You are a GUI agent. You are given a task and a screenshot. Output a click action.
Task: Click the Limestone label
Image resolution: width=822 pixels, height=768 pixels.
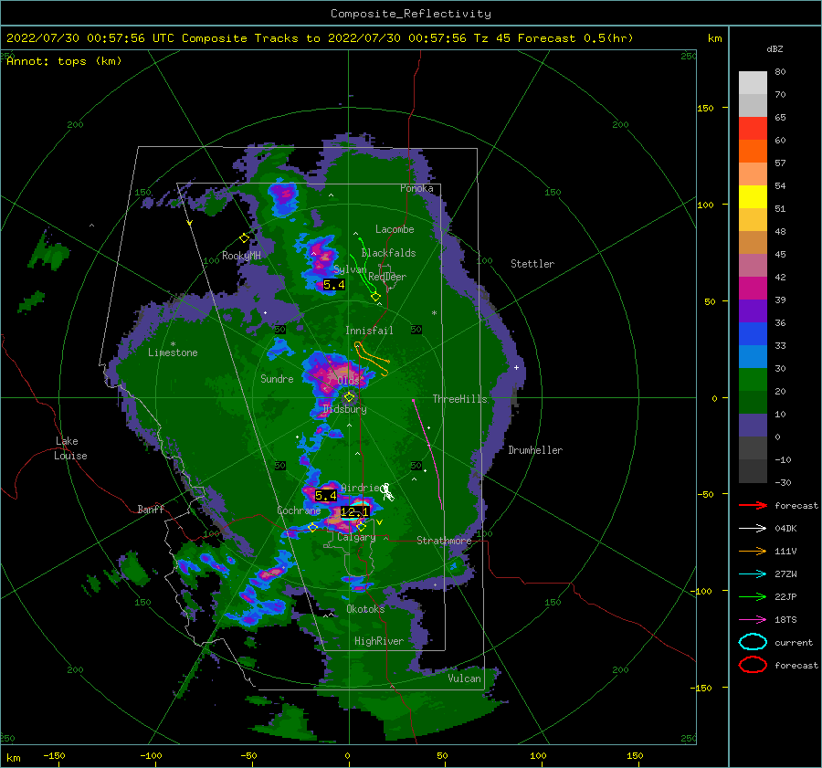(173, 352)
